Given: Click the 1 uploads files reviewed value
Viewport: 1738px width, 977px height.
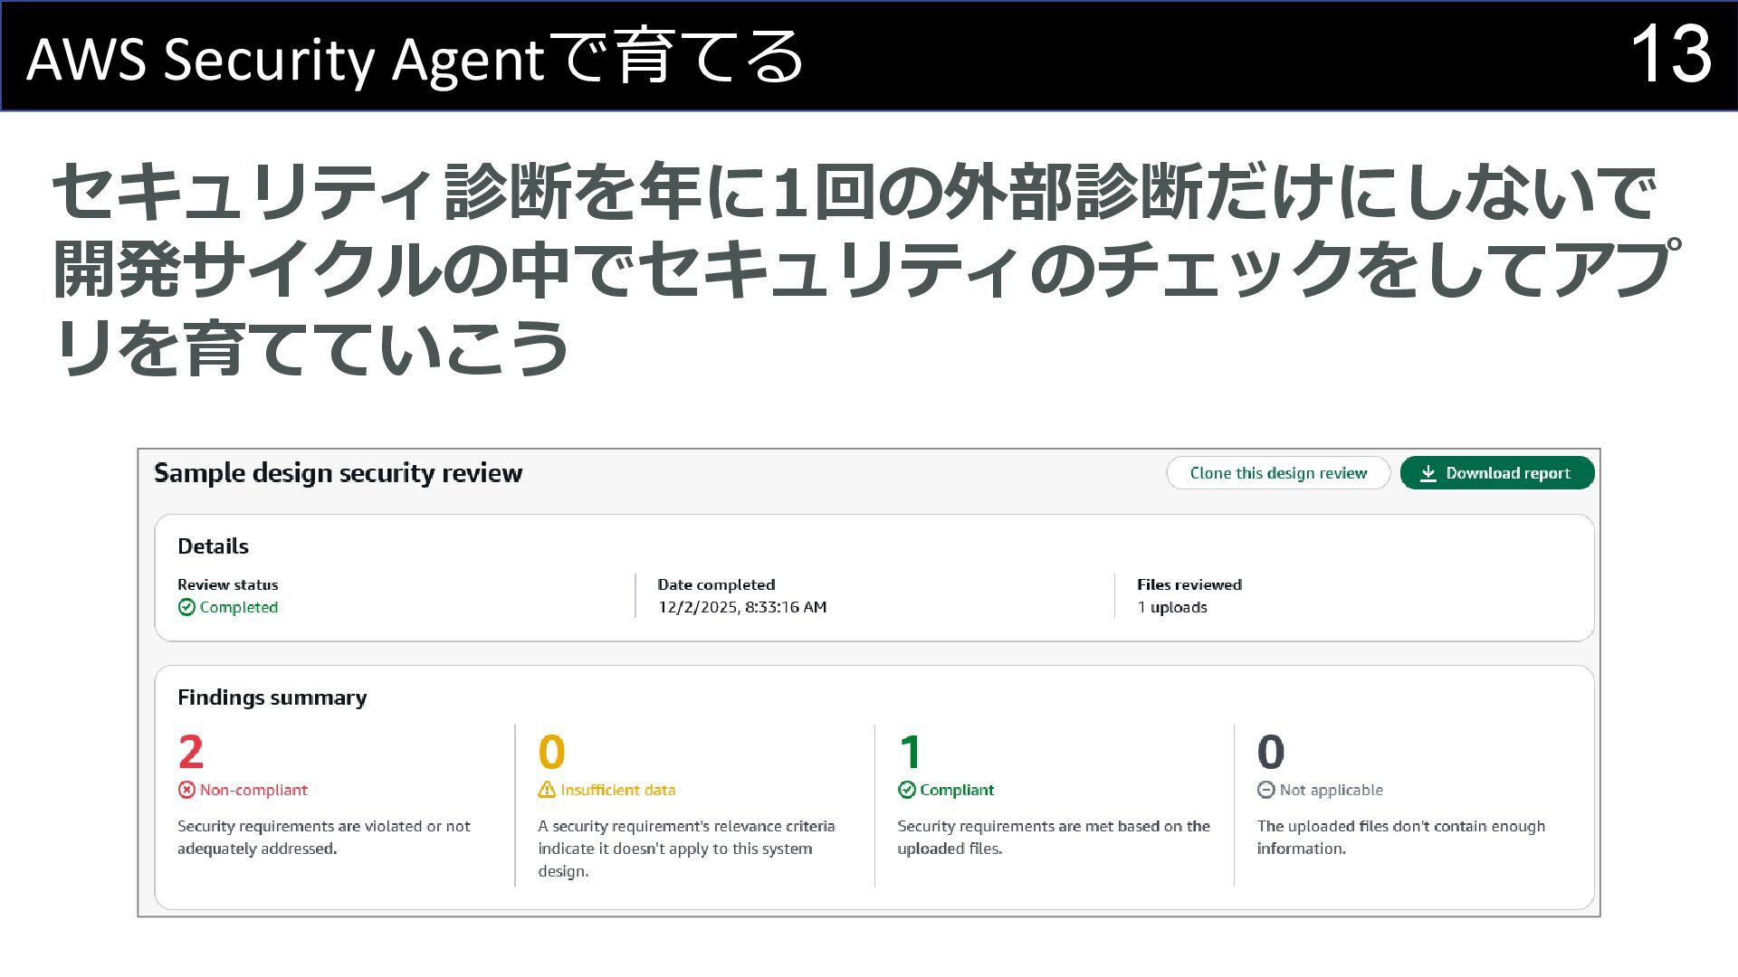Looking at the screenshot, I should pyautogui.click(x=1171, y=607).
